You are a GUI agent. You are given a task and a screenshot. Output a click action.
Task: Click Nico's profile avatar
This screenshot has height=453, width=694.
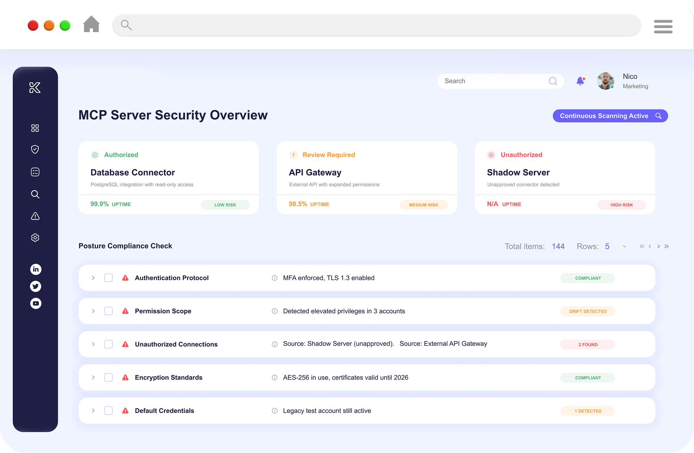point(605,81)
